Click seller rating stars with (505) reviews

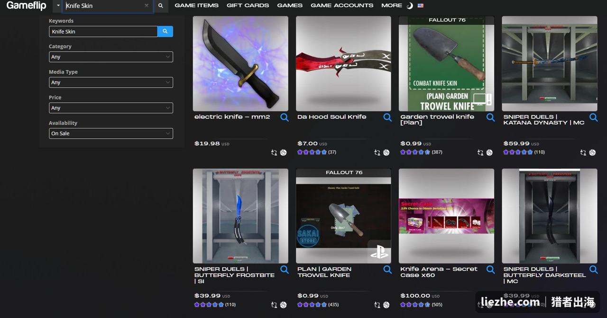[415, 305]
